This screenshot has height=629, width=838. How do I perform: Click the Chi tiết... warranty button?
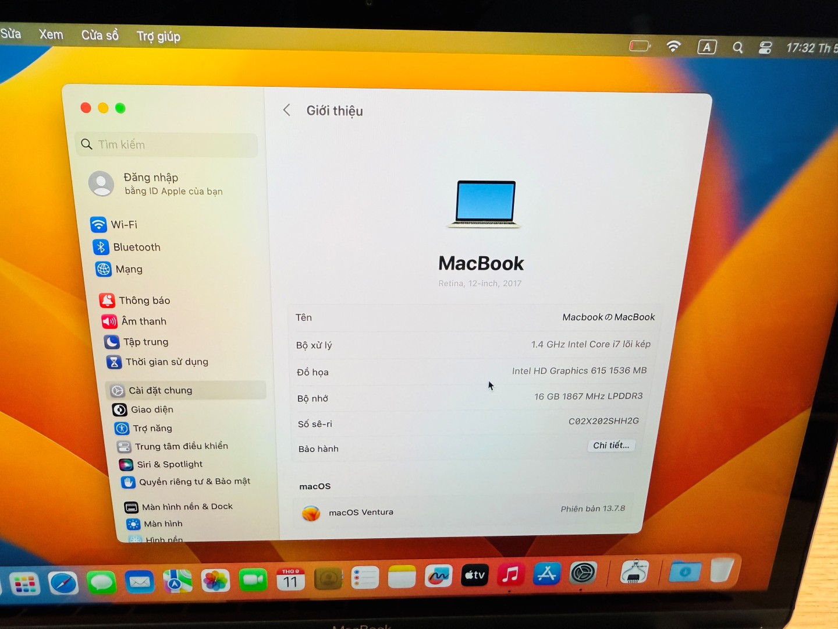611,446
